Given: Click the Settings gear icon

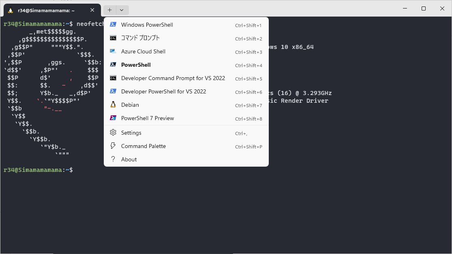Looking at the screenshot, I should pyautogui.click(x=113, y=132).
